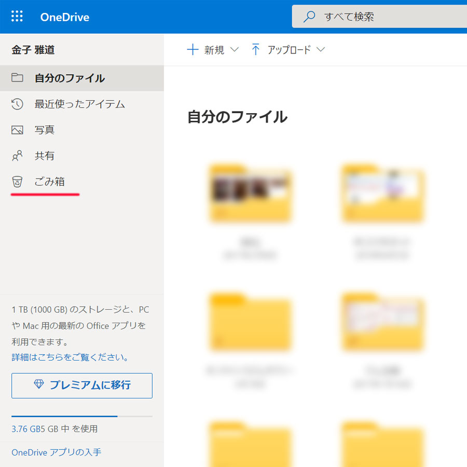Click the clock icon for recent items

point(17,104)
